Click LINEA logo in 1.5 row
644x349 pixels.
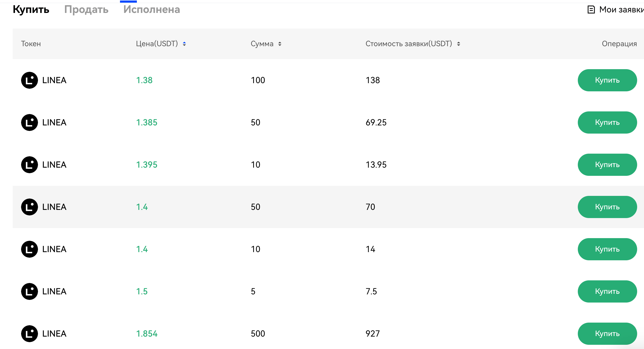coord(30,291)
